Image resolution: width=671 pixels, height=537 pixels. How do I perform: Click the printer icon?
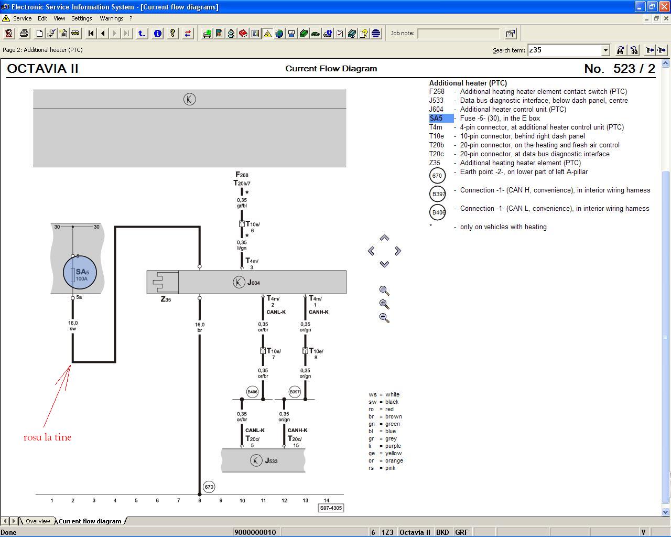[24, 34]
